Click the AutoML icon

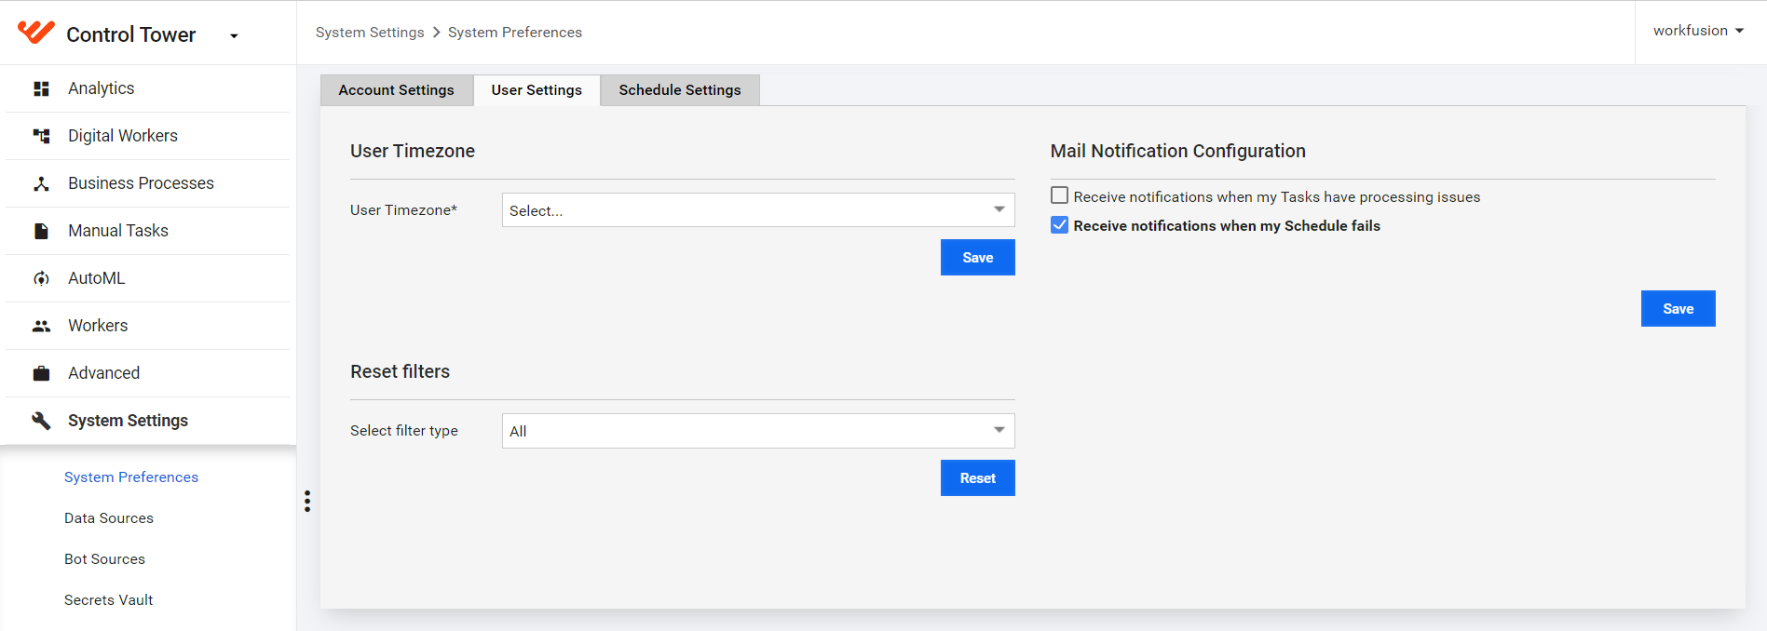click(x=41, y=278)
